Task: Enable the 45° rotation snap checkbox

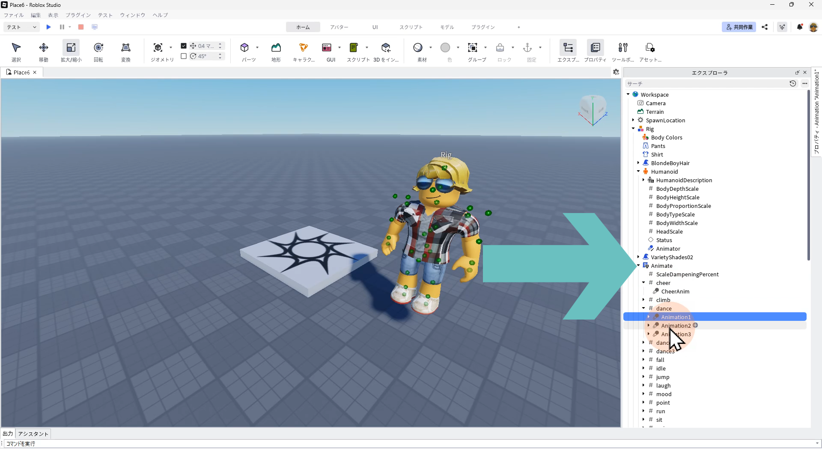Action: [x=184, y=56]
